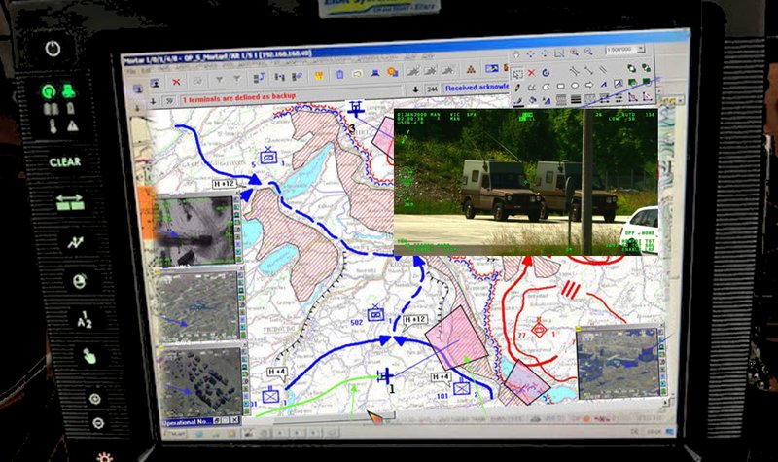Click the thick line style icon in drawing toolbox
This screenshot has width=778, height=462.
click(576, 99)
